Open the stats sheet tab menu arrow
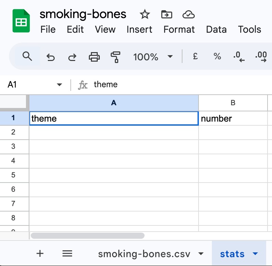 (x=255, y=254)
